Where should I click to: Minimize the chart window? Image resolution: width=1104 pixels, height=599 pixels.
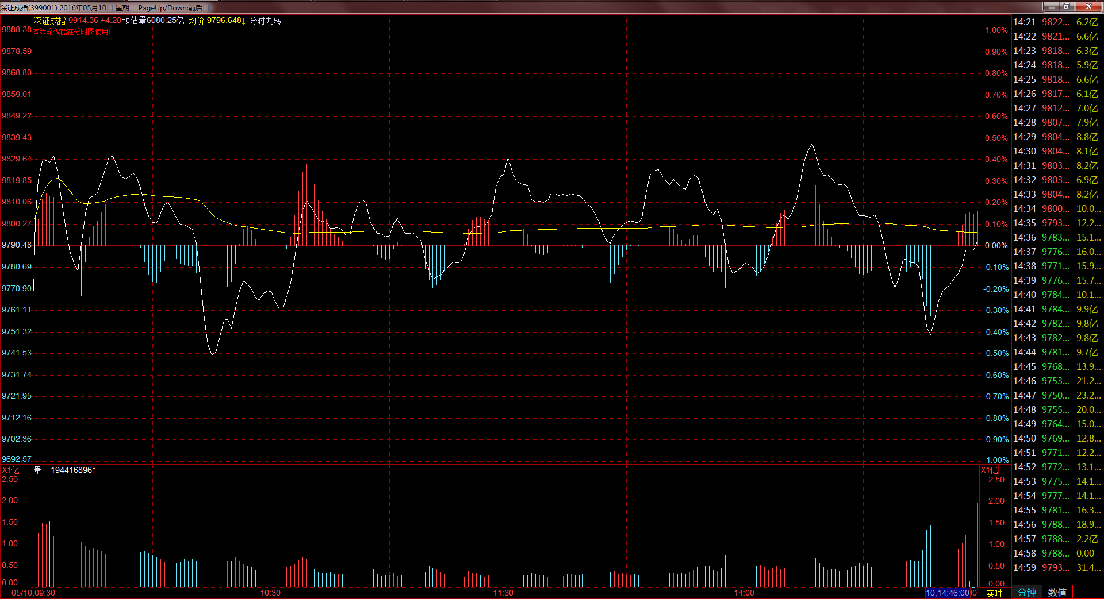[1051, 6]
